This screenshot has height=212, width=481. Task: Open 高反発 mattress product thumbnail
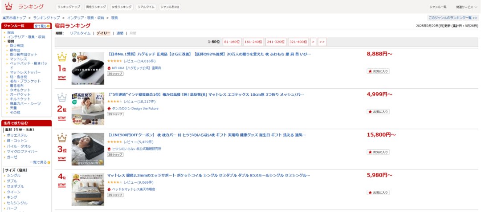[88, 109]
